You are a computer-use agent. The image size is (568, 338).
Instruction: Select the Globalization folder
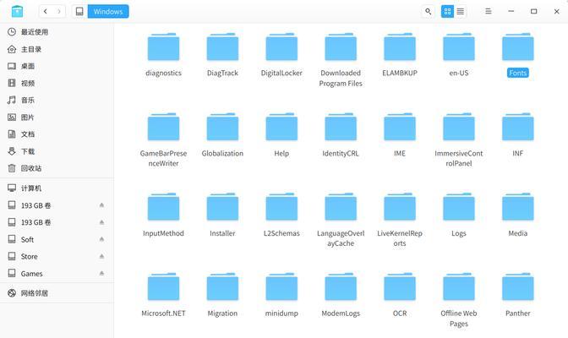tap(222, 135)
